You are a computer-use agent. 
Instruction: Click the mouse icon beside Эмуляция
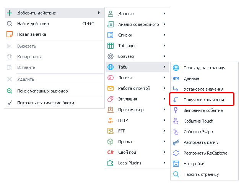(111, 99)
